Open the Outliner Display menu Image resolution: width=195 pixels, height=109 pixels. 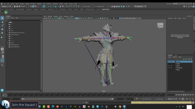tap(8, 18)
